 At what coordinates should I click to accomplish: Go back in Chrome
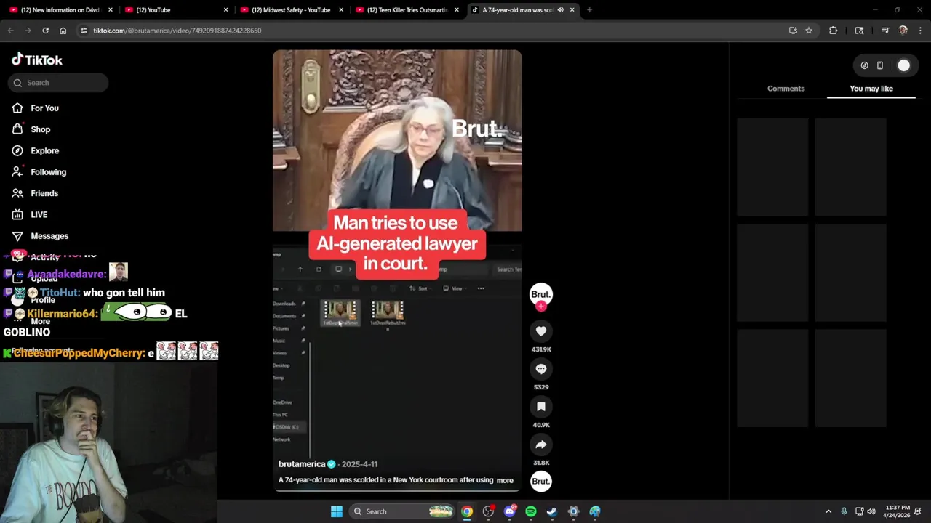click(x=10, y=31)
